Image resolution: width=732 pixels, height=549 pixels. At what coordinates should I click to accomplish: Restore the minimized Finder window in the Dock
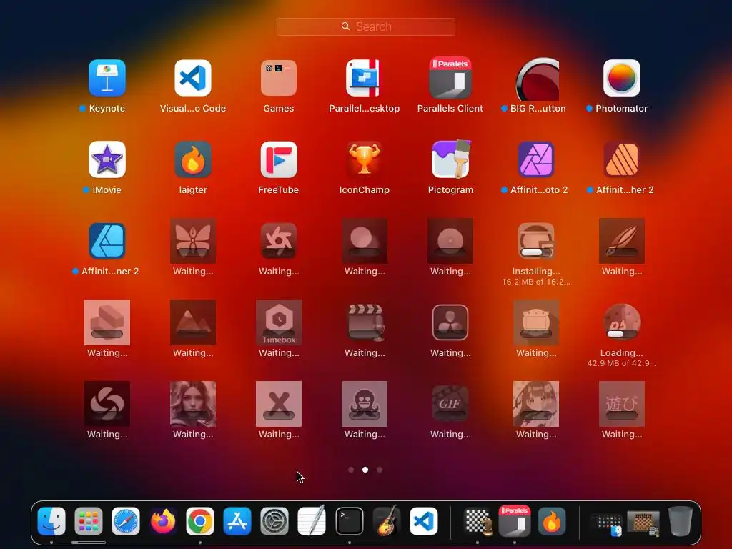[606, 524]
